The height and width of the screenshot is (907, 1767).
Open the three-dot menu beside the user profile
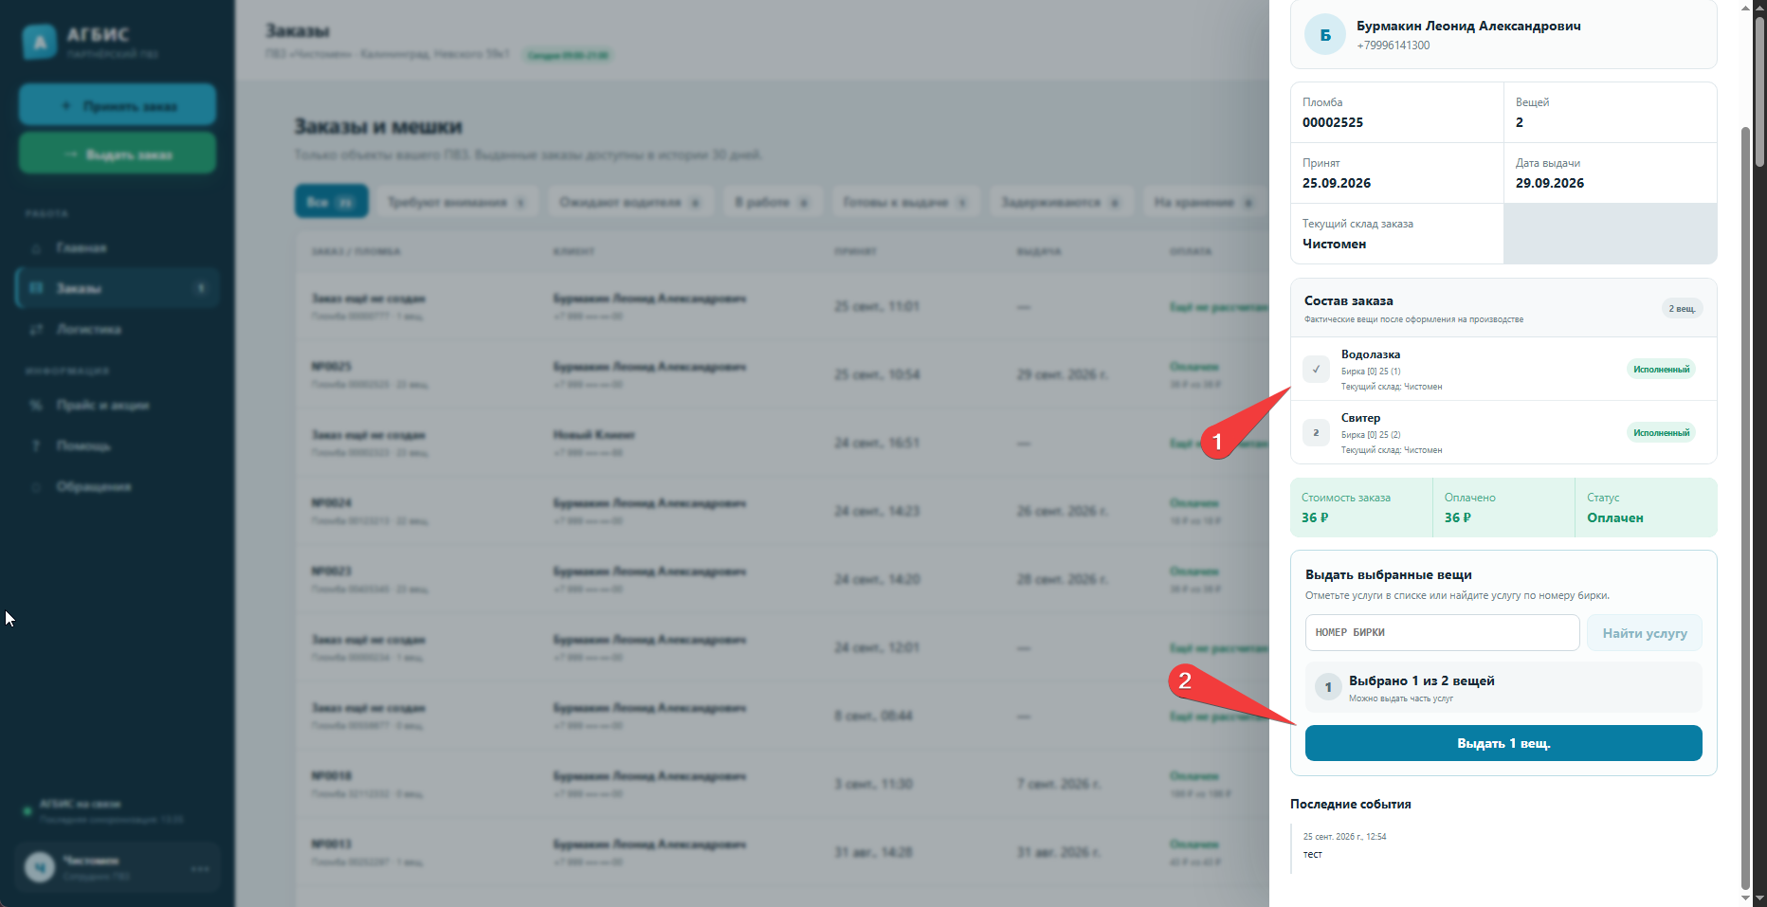click(200, 868)
